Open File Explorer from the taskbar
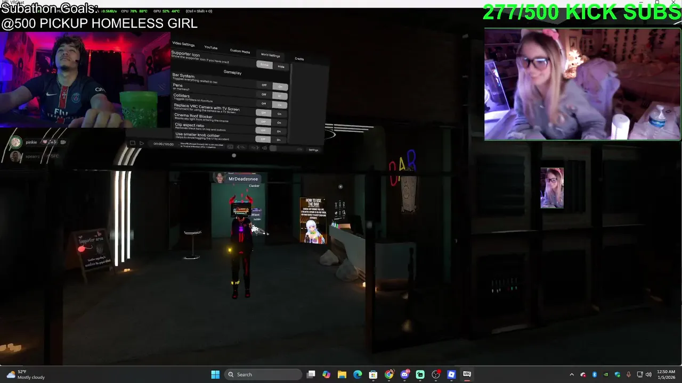 342,374
